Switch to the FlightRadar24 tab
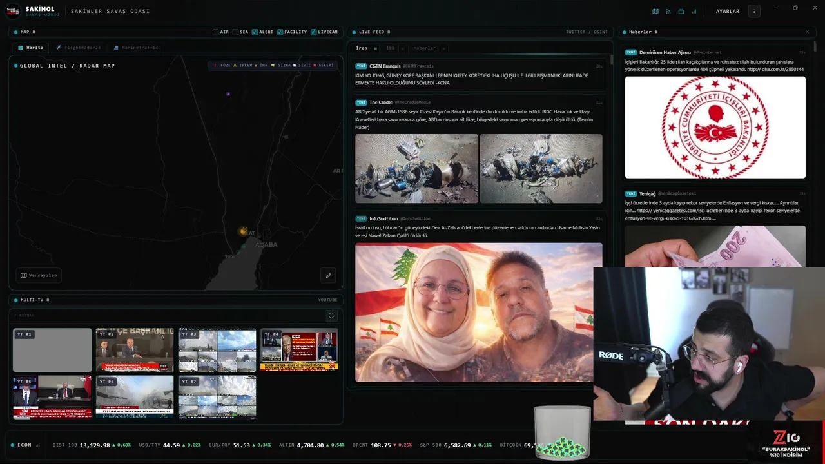The height and width of the screenshot is (464, 825). (78, 48)
